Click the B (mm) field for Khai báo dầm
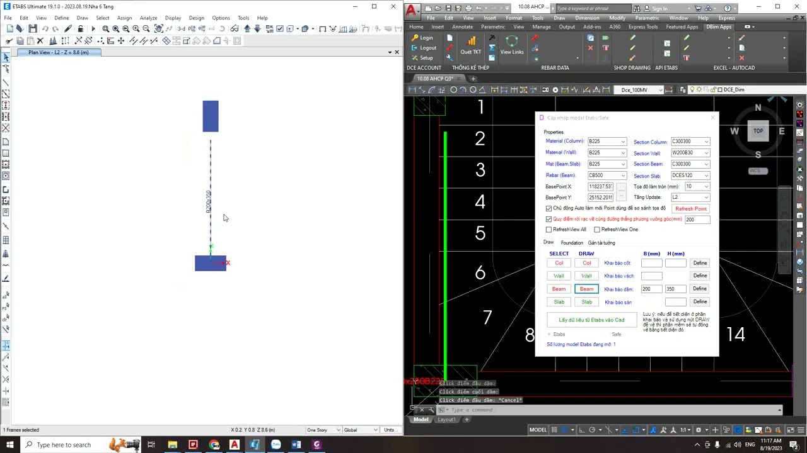 coord(651,289)
